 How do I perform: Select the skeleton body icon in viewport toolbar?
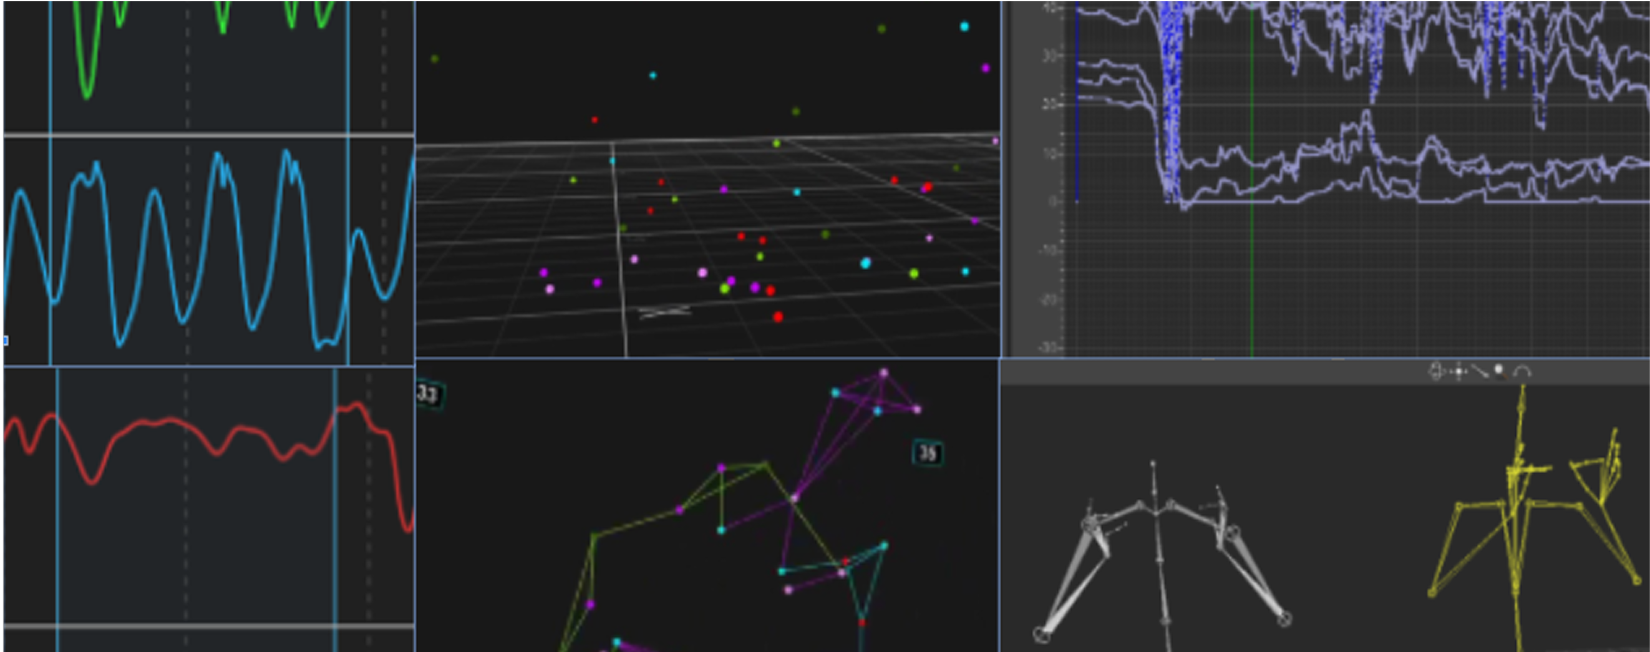pyautogui.click(x=1436, y=371)
